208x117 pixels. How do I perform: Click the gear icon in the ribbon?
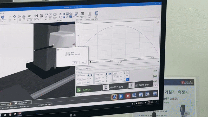pyautogui.click(x=41, y=16)
